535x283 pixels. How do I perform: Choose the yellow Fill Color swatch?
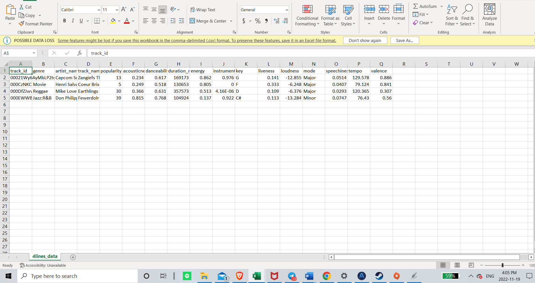pos(113,21)
